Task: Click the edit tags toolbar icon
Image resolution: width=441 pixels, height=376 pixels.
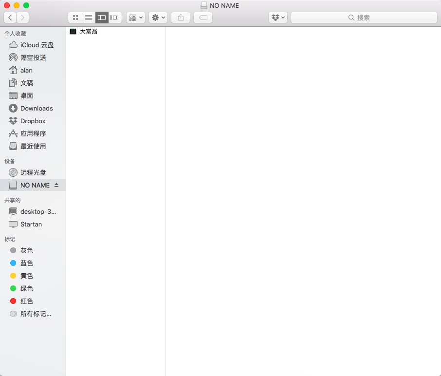Action: pos(203,18)
